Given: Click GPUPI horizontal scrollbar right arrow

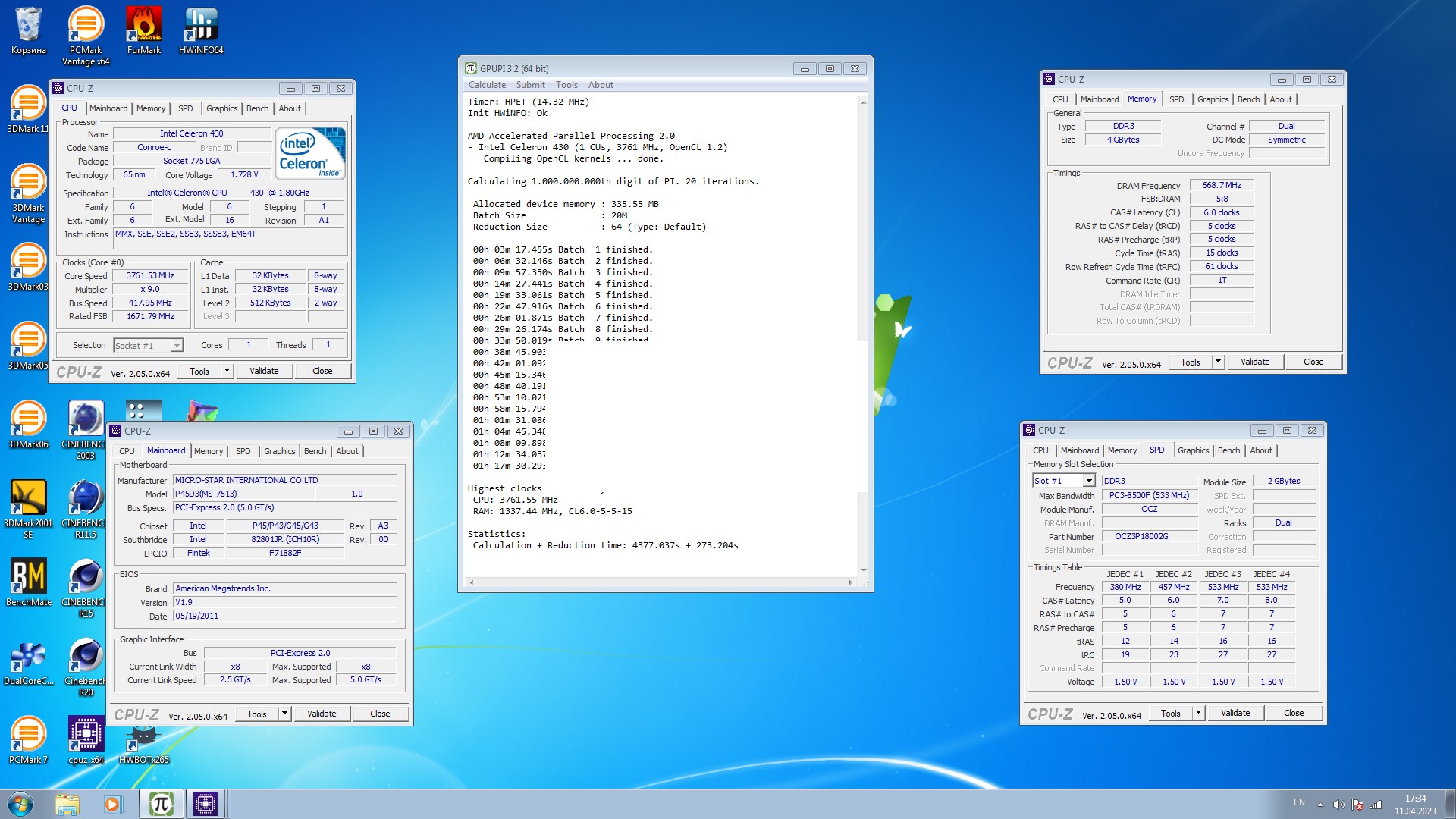Looking at the screenshot, I should point(850,582).
